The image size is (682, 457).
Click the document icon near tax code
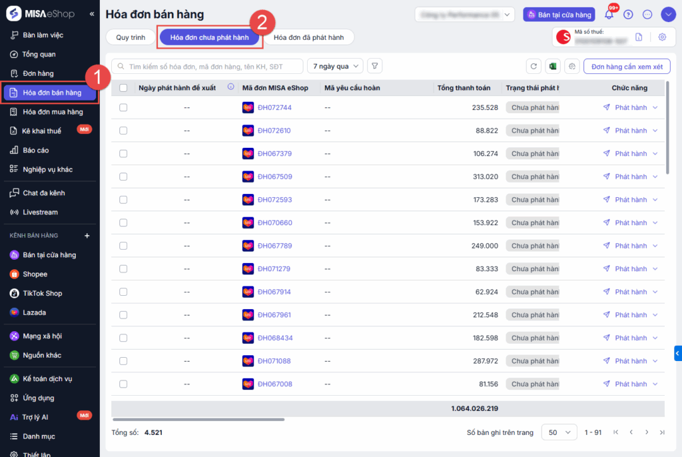pos(639,37)
